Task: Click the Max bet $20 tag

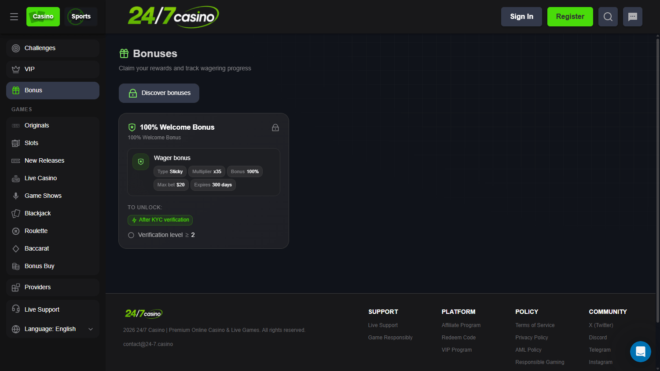Action: [x=171, y=185]
